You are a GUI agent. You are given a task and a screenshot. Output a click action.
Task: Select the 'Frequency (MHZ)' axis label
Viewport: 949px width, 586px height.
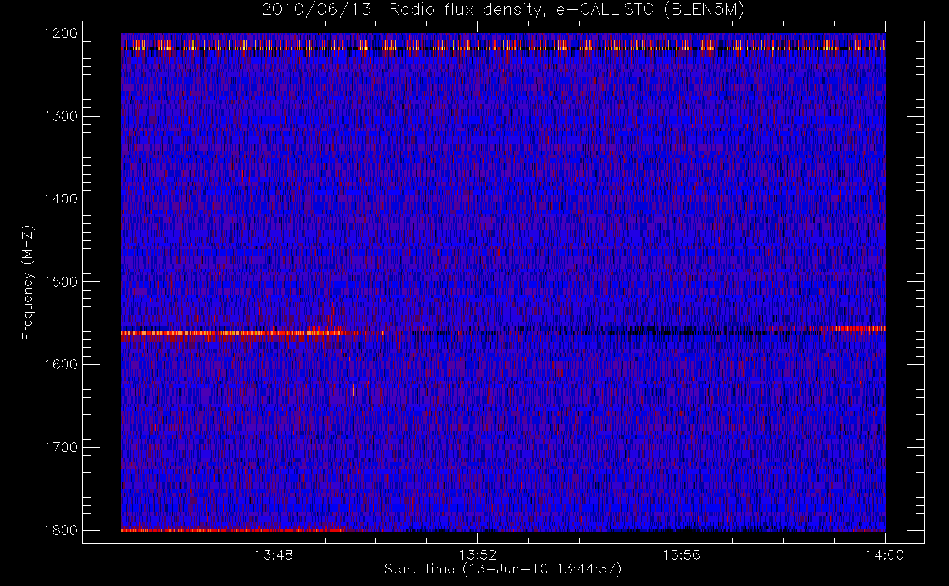(x=28, y=282)
